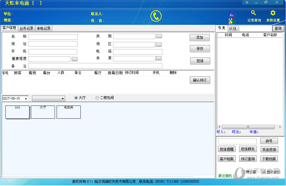286x186 pixels.
Task: Browse options for 类别 field
Action: (159, 36)
